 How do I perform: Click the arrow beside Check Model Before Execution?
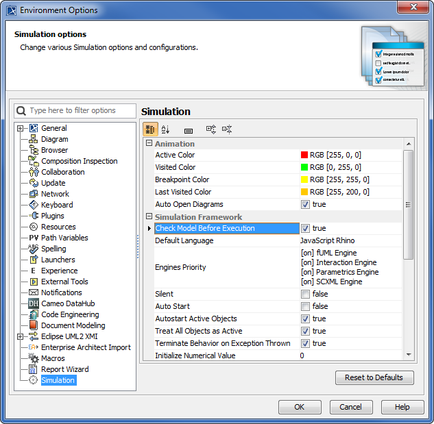(149, 229)
